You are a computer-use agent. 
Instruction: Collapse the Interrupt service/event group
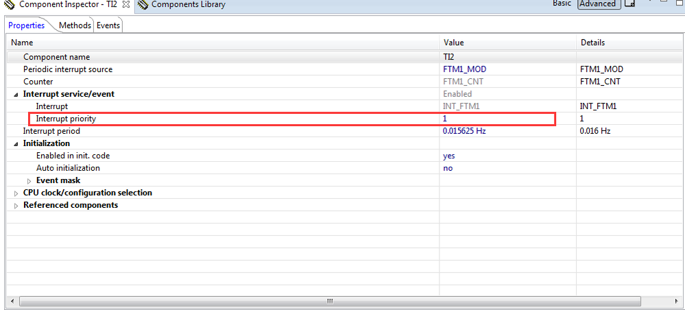point(16,95)
